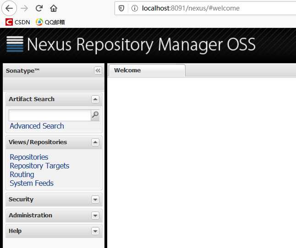Open Repository Targets link
The height and width of the screenshot is (248, 296).
39,166
